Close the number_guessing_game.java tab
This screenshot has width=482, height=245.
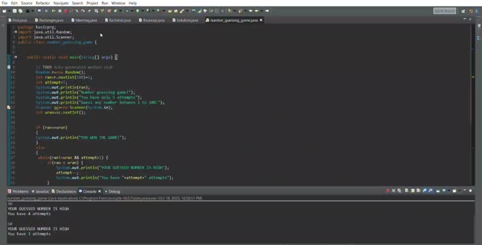tap(261, 20)
